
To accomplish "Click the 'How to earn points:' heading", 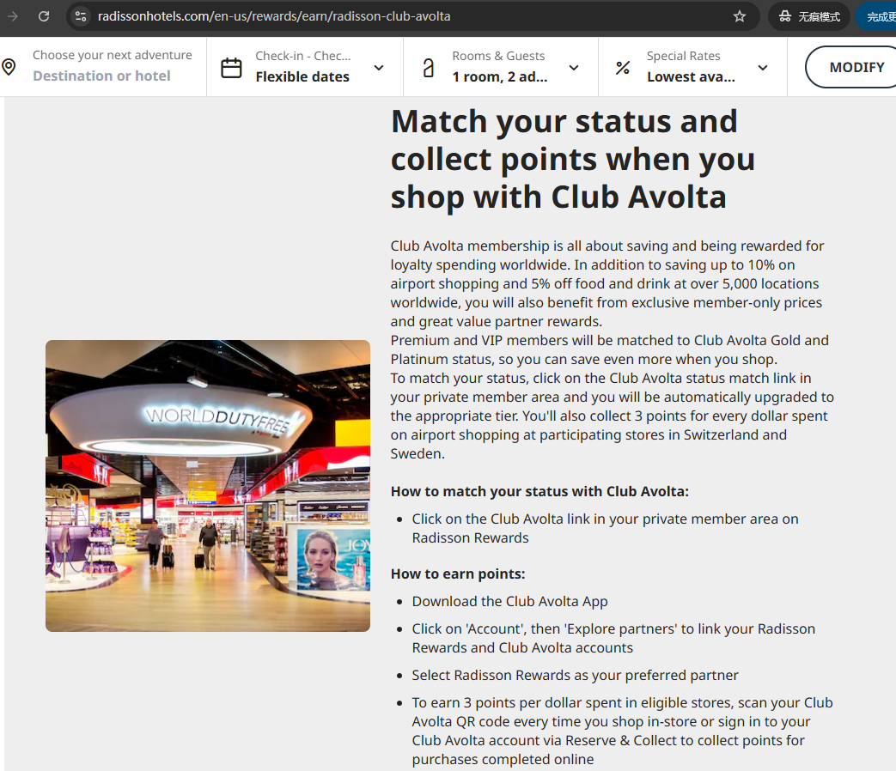I will [x=458, y=574].
